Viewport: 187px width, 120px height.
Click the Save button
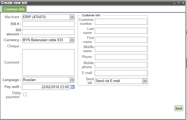[x=178, y=108]
